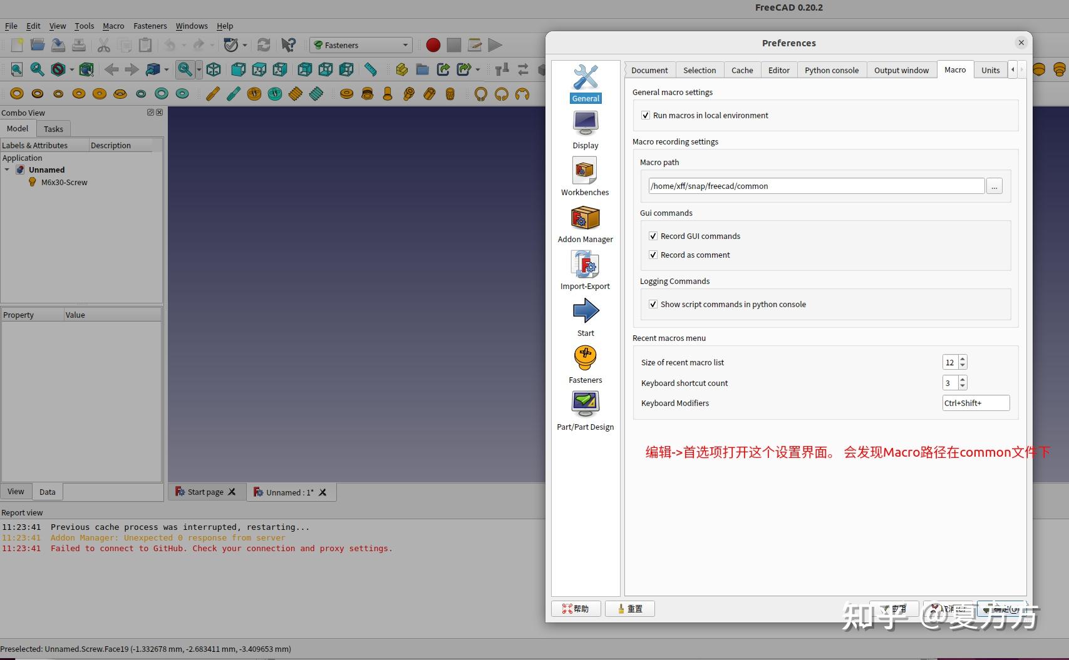The height and width of the screenshot is (660, 1069).
Task: Increase Size of recent macro list value
Action: click(x=963, y=359)
